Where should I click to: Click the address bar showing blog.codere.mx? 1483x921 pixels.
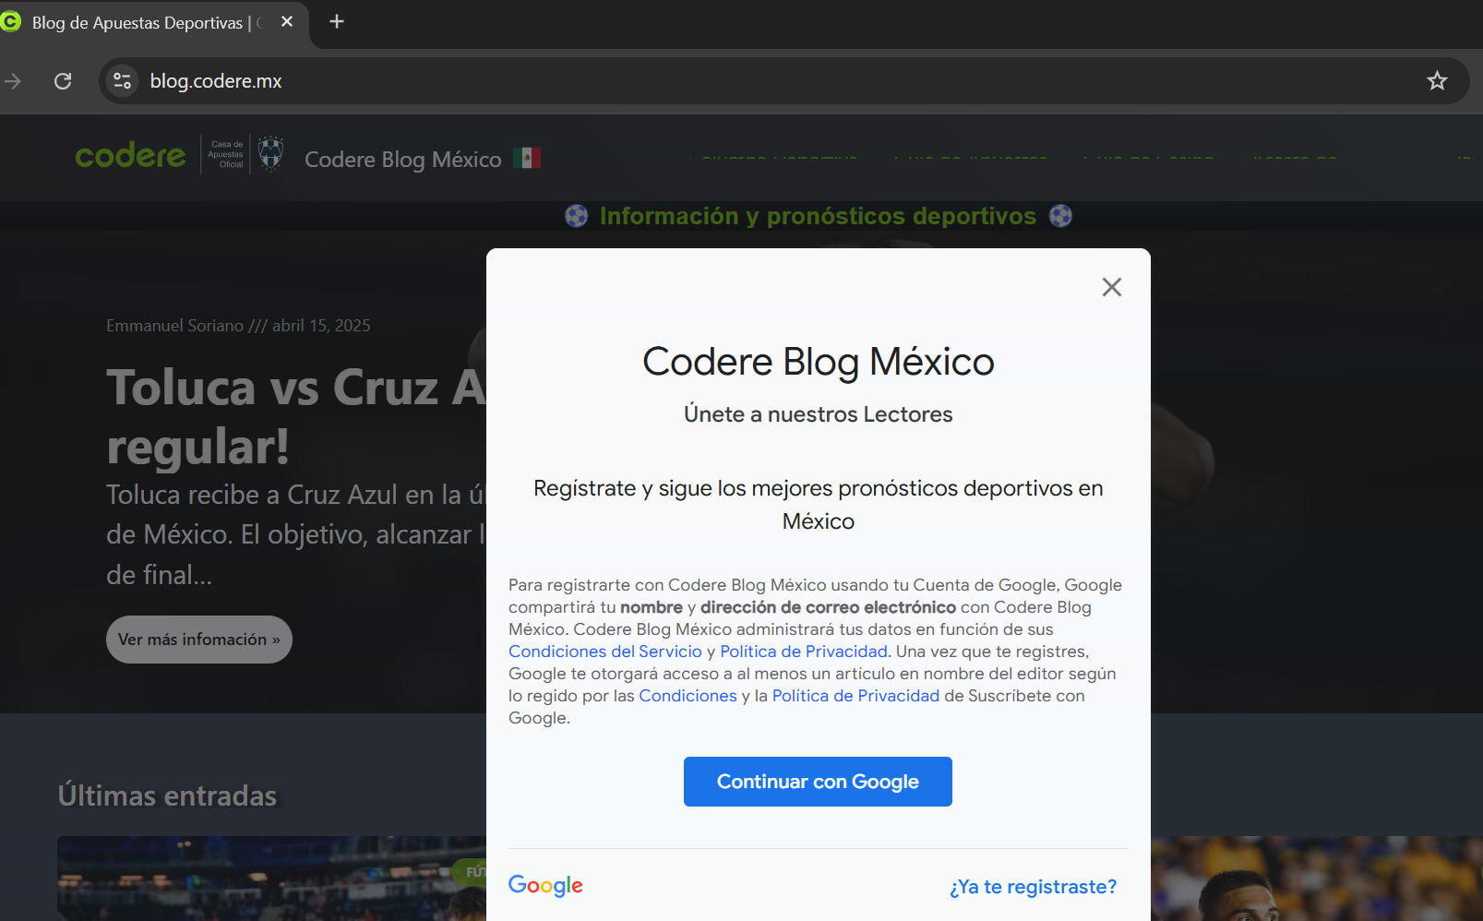coord(215,81)
